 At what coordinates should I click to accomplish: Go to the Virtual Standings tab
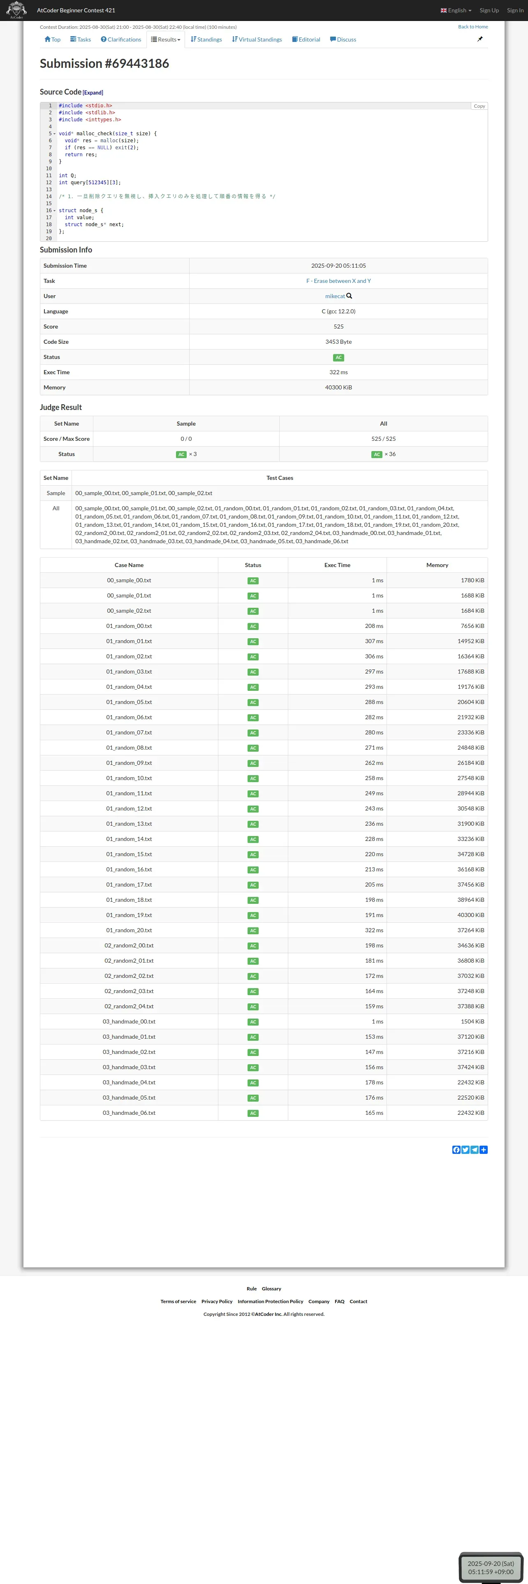coord(257,39)
